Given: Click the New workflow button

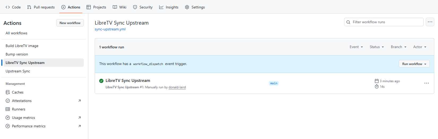Looking at the screenshot, I should [x=70, y=23].
